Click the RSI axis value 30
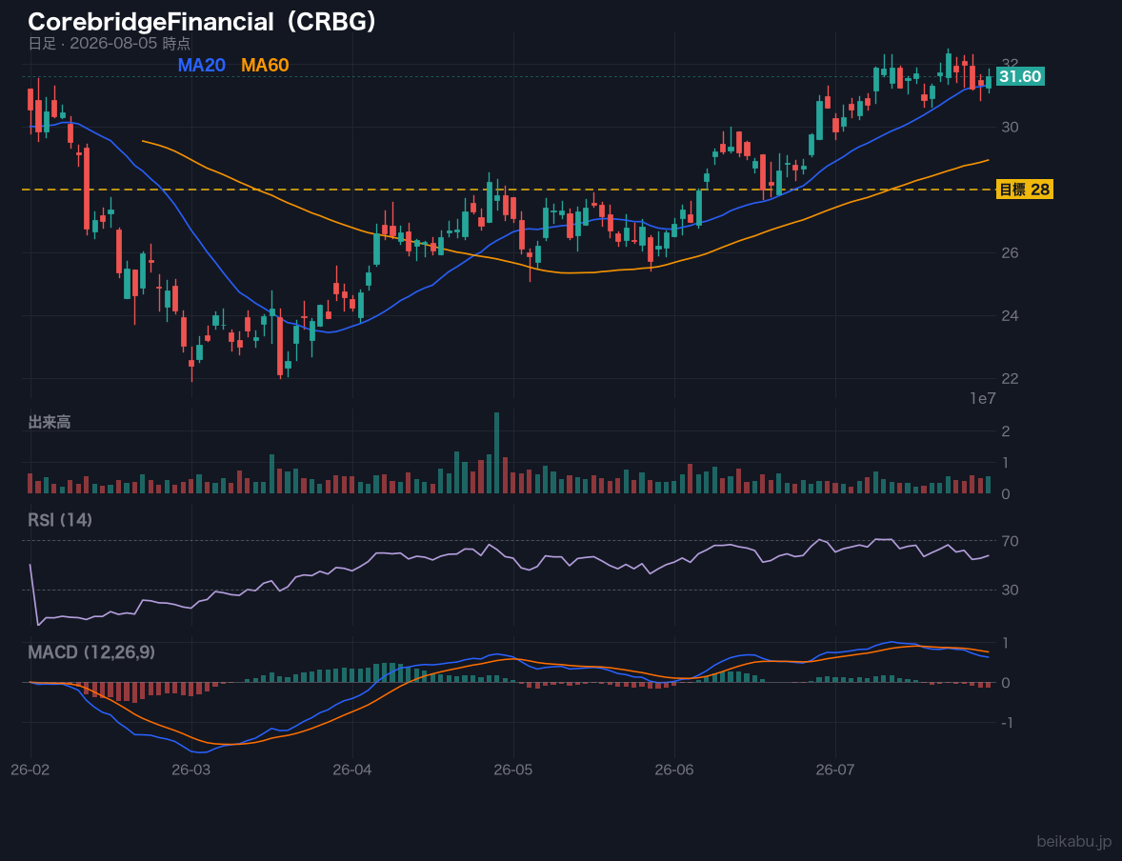This screenshot has width=1122, height=861. click(x=1010, y=590)
